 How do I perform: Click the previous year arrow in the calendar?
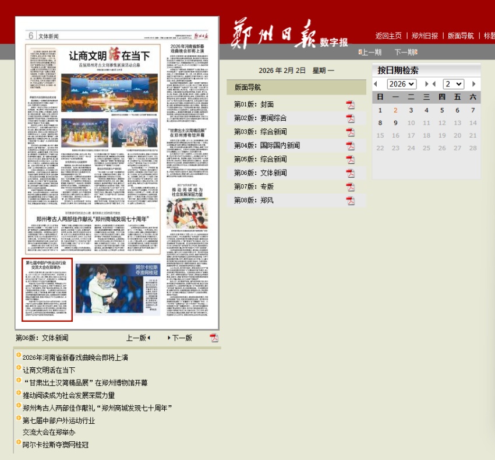click(x=376, y=85)
